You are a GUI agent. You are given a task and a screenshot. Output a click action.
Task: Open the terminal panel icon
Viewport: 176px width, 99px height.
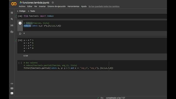click(x=12, y=93)
